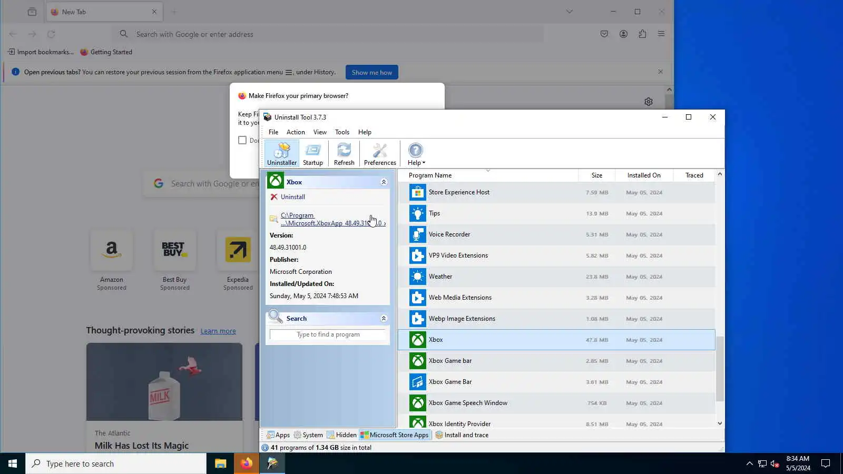Select the VP9 Video Extensions icon
The width and height of the screenshot is (843, 474).
tap(418, 255)
